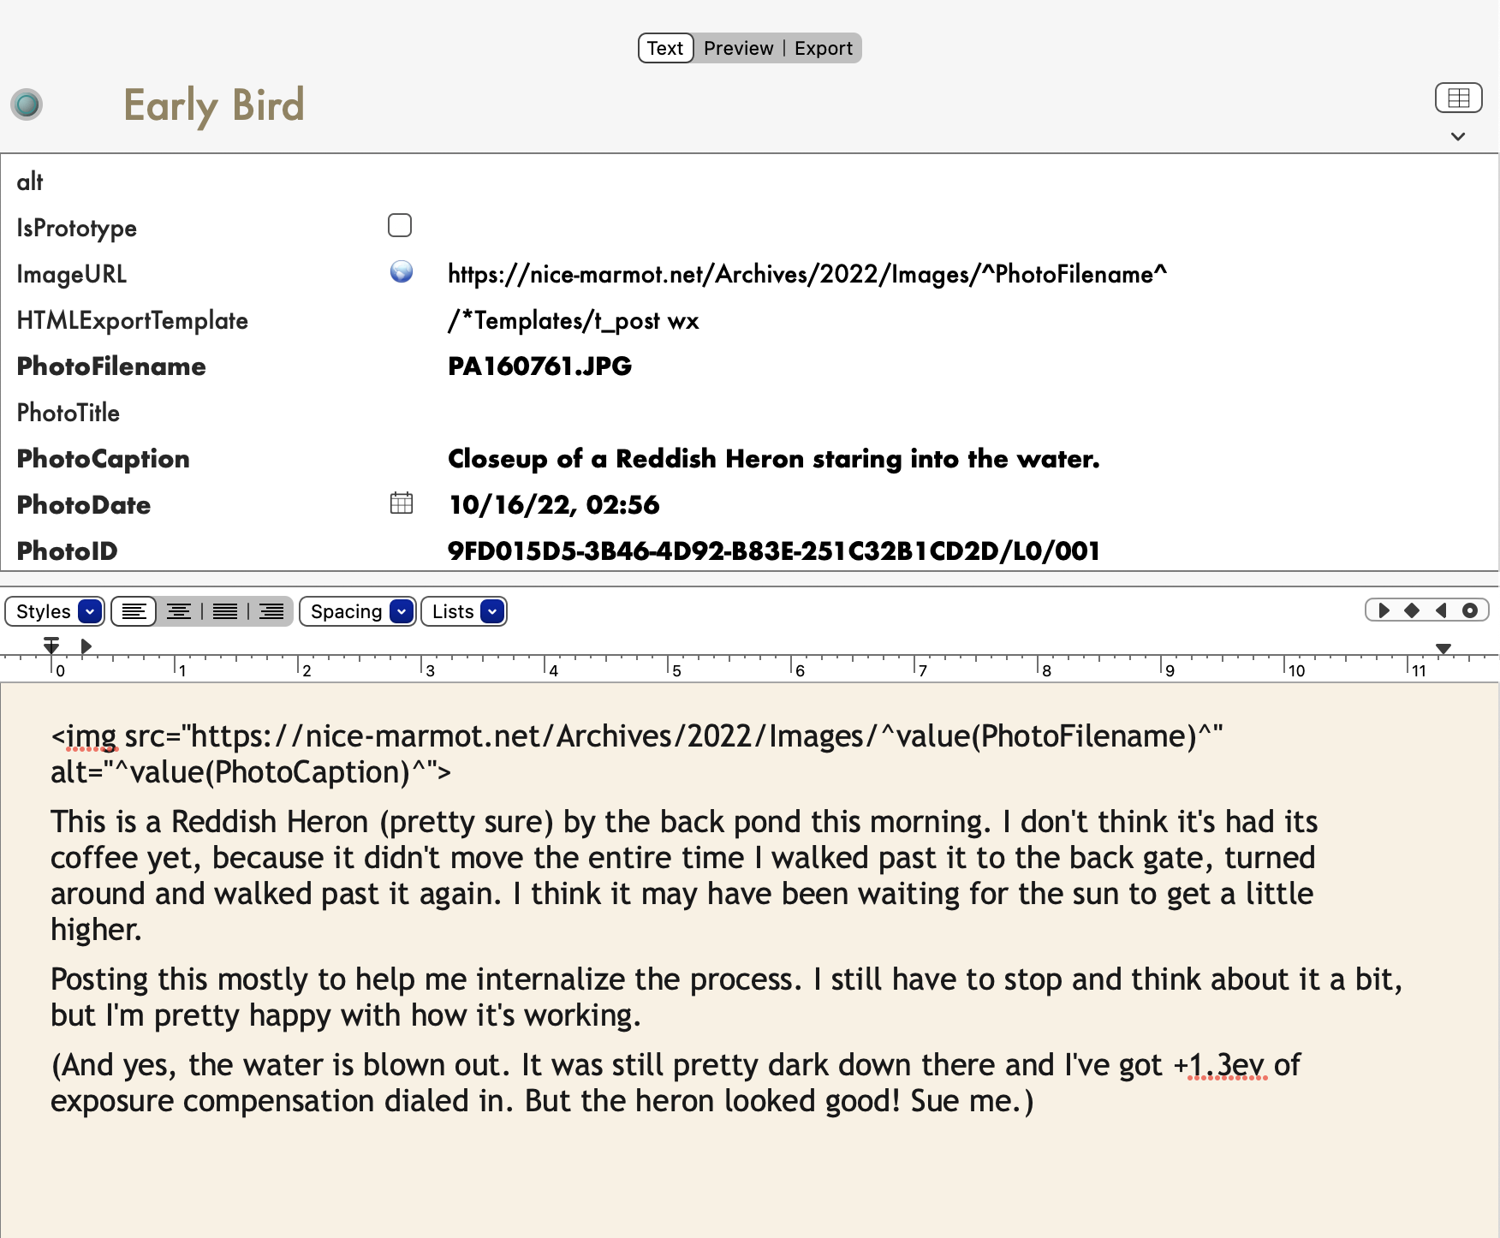Viewport: 1500px width, 1238px height.
Task: Switch to the Text tab
Action: point(665,48)
